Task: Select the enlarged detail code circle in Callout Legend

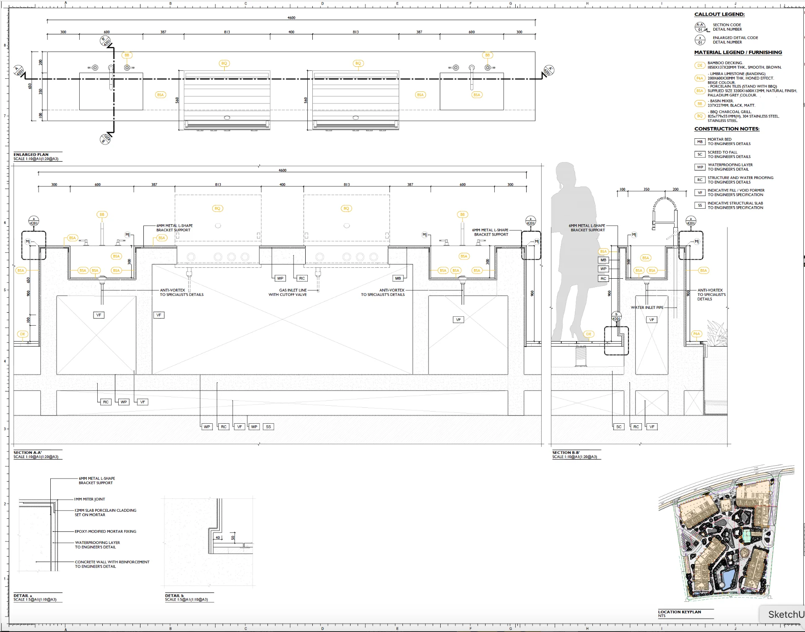Action: tap(700, 40)
